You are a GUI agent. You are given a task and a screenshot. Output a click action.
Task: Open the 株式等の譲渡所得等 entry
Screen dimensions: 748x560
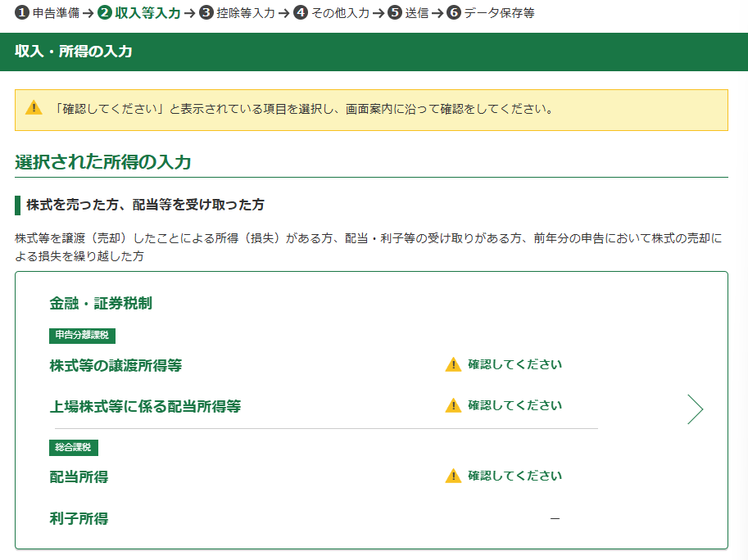116,366
